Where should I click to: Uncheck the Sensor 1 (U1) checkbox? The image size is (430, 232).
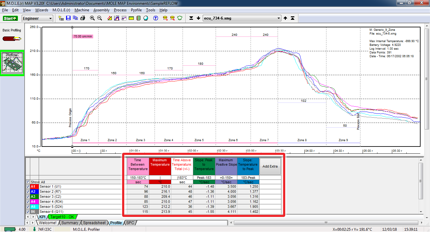pos(28,187)
